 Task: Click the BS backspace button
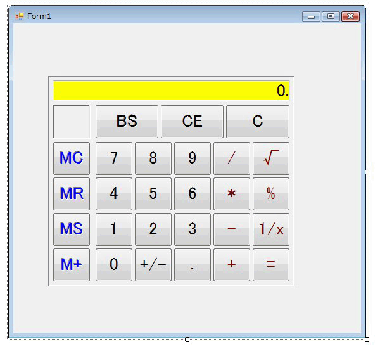click(x=127, y=122)
